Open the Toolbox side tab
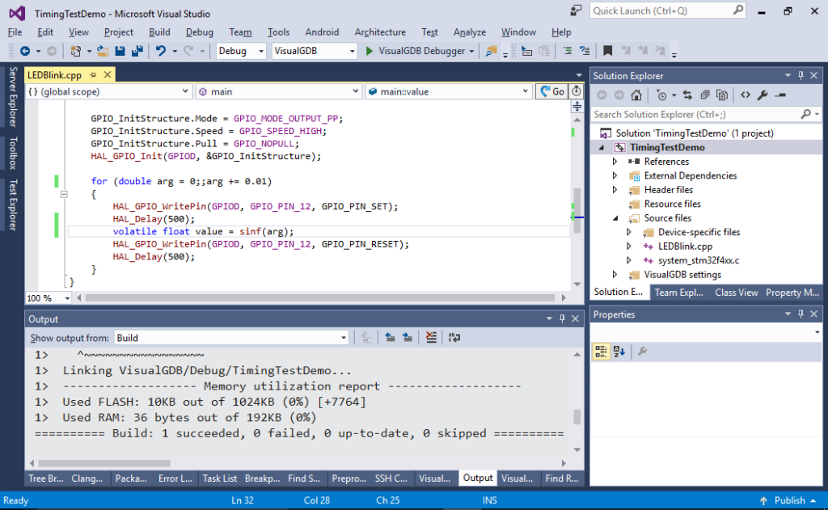This screenshot has height=510, width=828. tap(13, 153)
